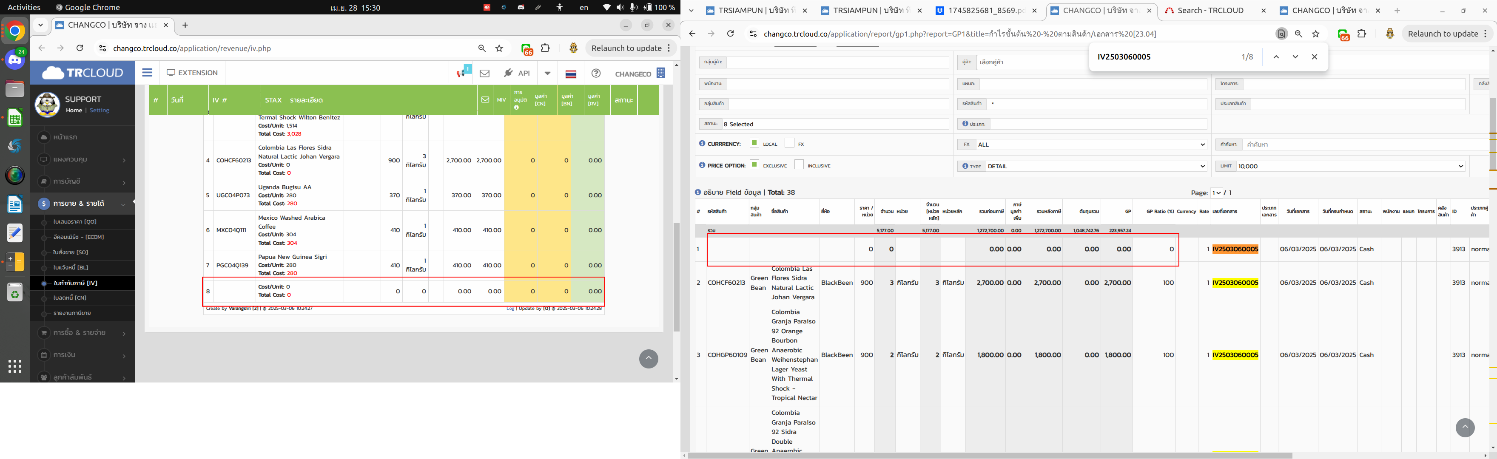Open zoom magnifier in left address bar

point(482,48)
